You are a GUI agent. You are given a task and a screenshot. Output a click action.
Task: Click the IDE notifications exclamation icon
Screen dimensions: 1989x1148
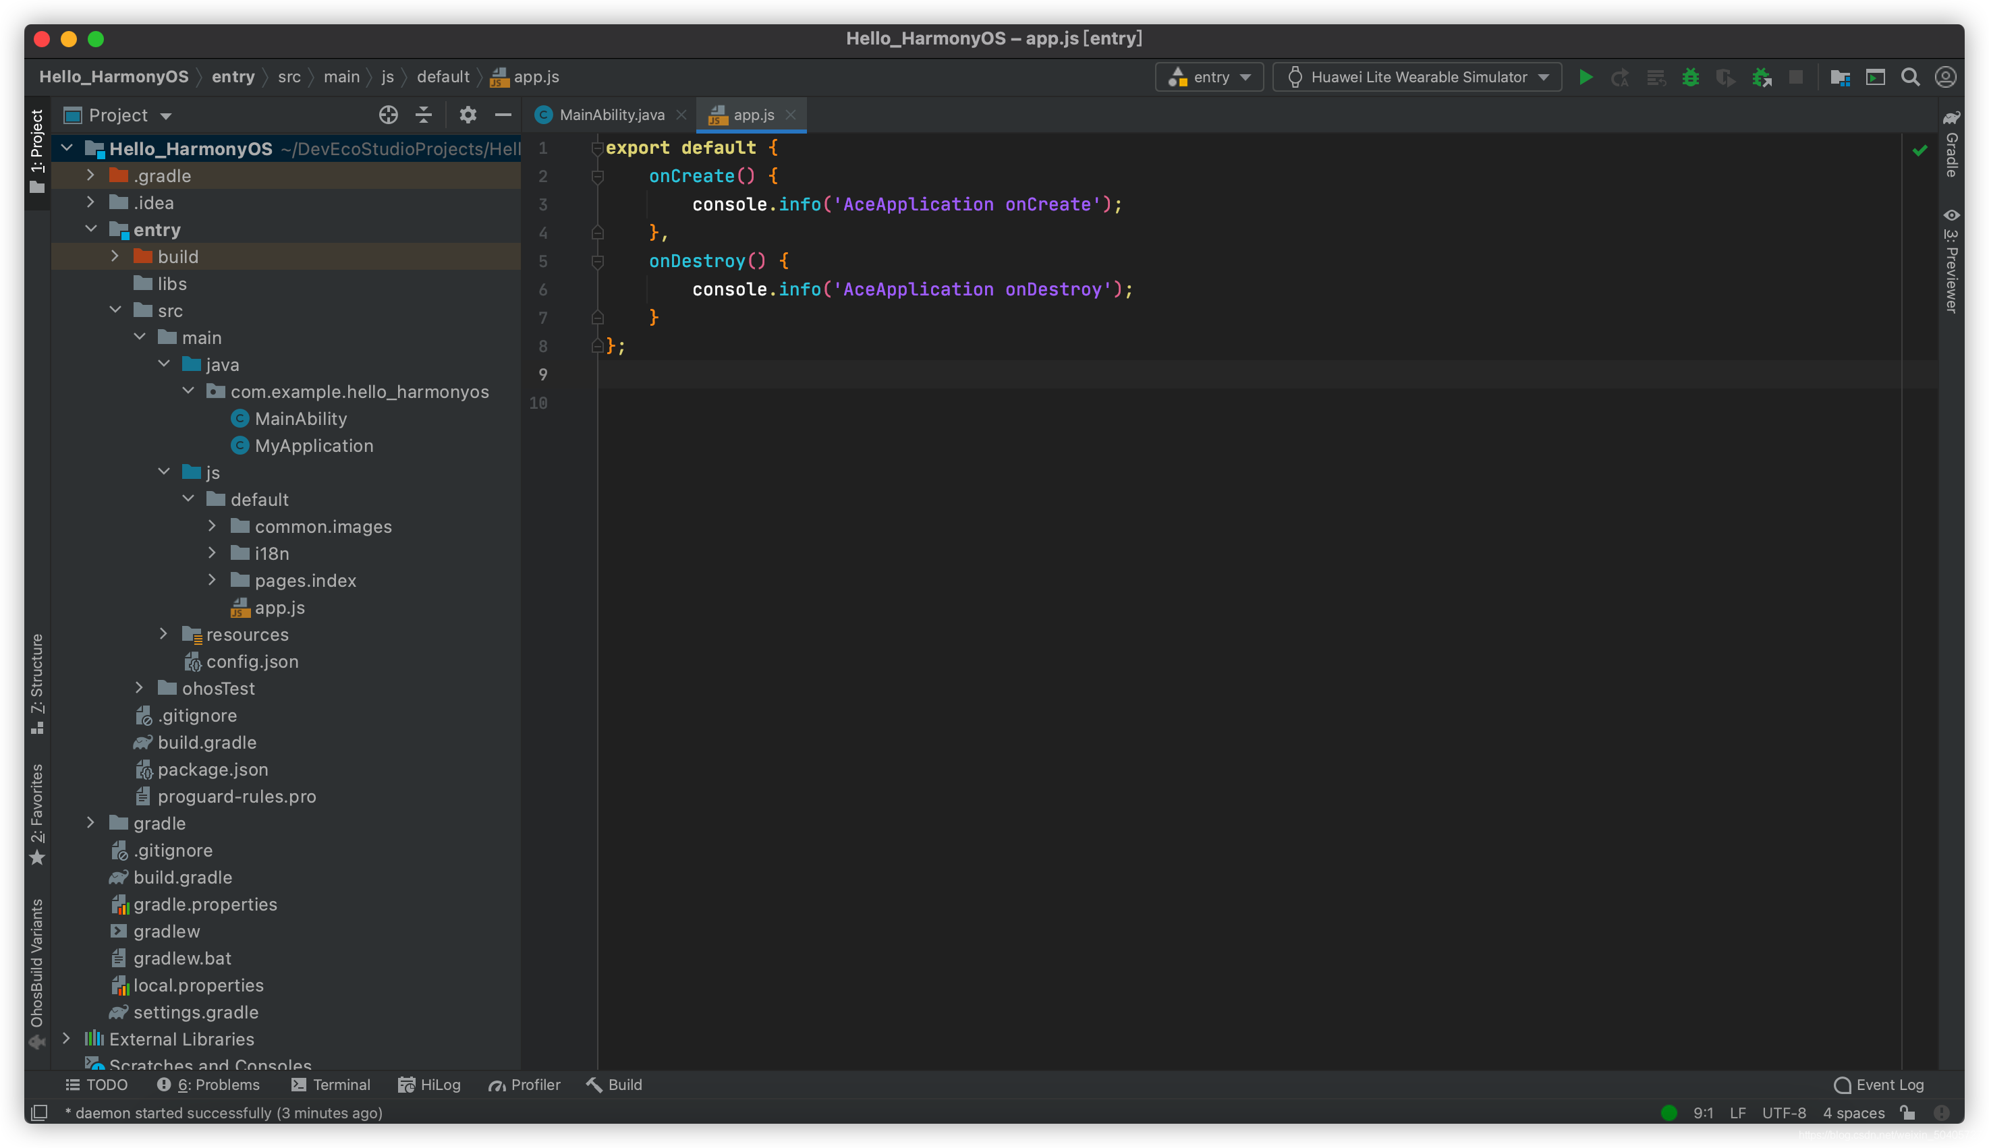(1942, 1112)
